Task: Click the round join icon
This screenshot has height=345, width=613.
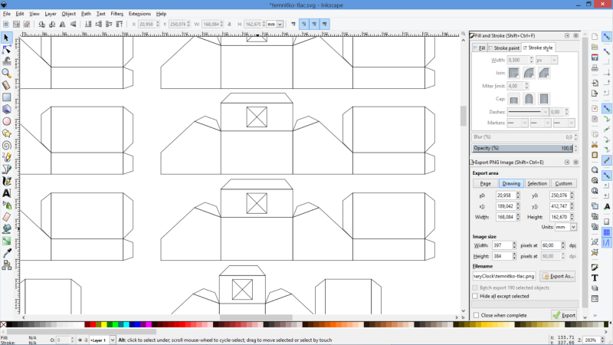Action: pos(529,73)
